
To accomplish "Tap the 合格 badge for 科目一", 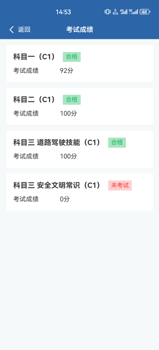I will 72,57.
